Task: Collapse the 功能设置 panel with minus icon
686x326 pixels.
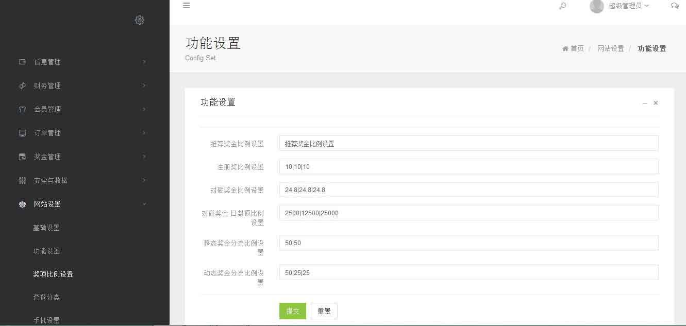Action: [x=645, y=104]
